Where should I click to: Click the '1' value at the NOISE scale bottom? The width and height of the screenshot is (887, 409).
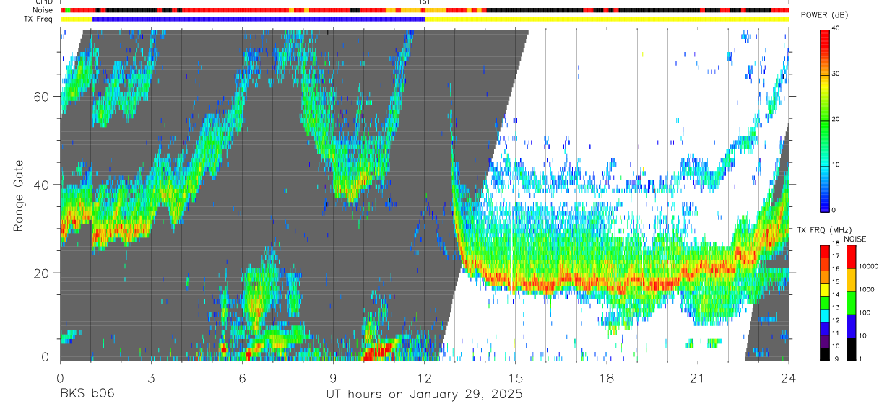pyautogui.click(x=861, y=359)
